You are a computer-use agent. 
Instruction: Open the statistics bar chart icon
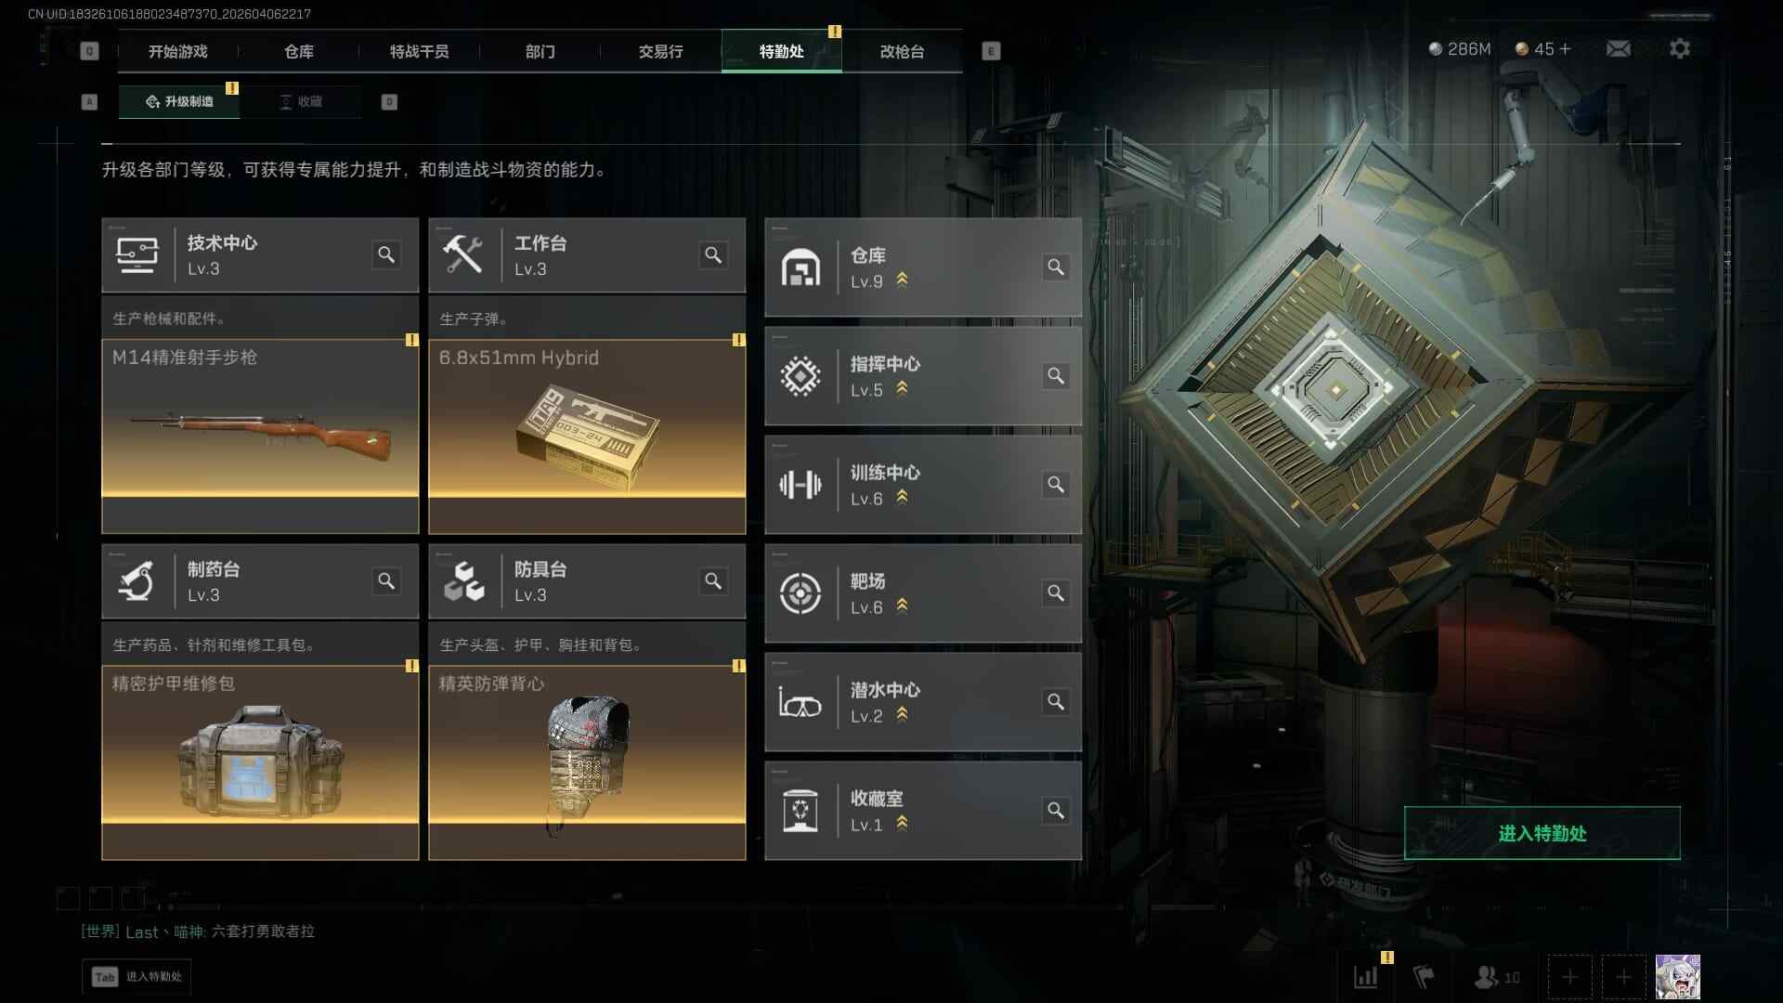click(x=1366, y=977)
